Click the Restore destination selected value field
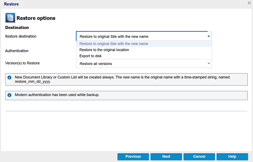The width and height of the screenshot is (253, 162). coord(144,36)
